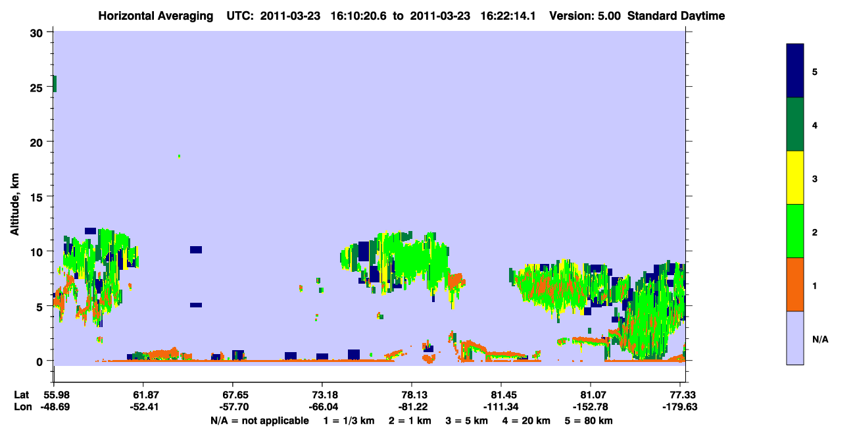Click the altitude tick label '10'

pyautogui.click(x=37, y=251)
